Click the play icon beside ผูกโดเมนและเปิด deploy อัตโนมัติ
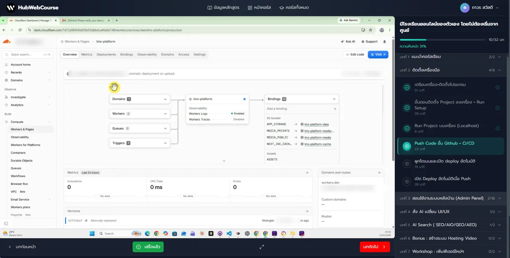This screenshot has width=510, height=258. coord(407,164)
